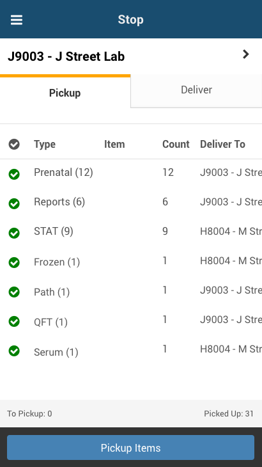Image resolution: width=262 pixels, height=467 pixels.
Task: Tap the Pickup Items button
Action: tap(130, 448)
